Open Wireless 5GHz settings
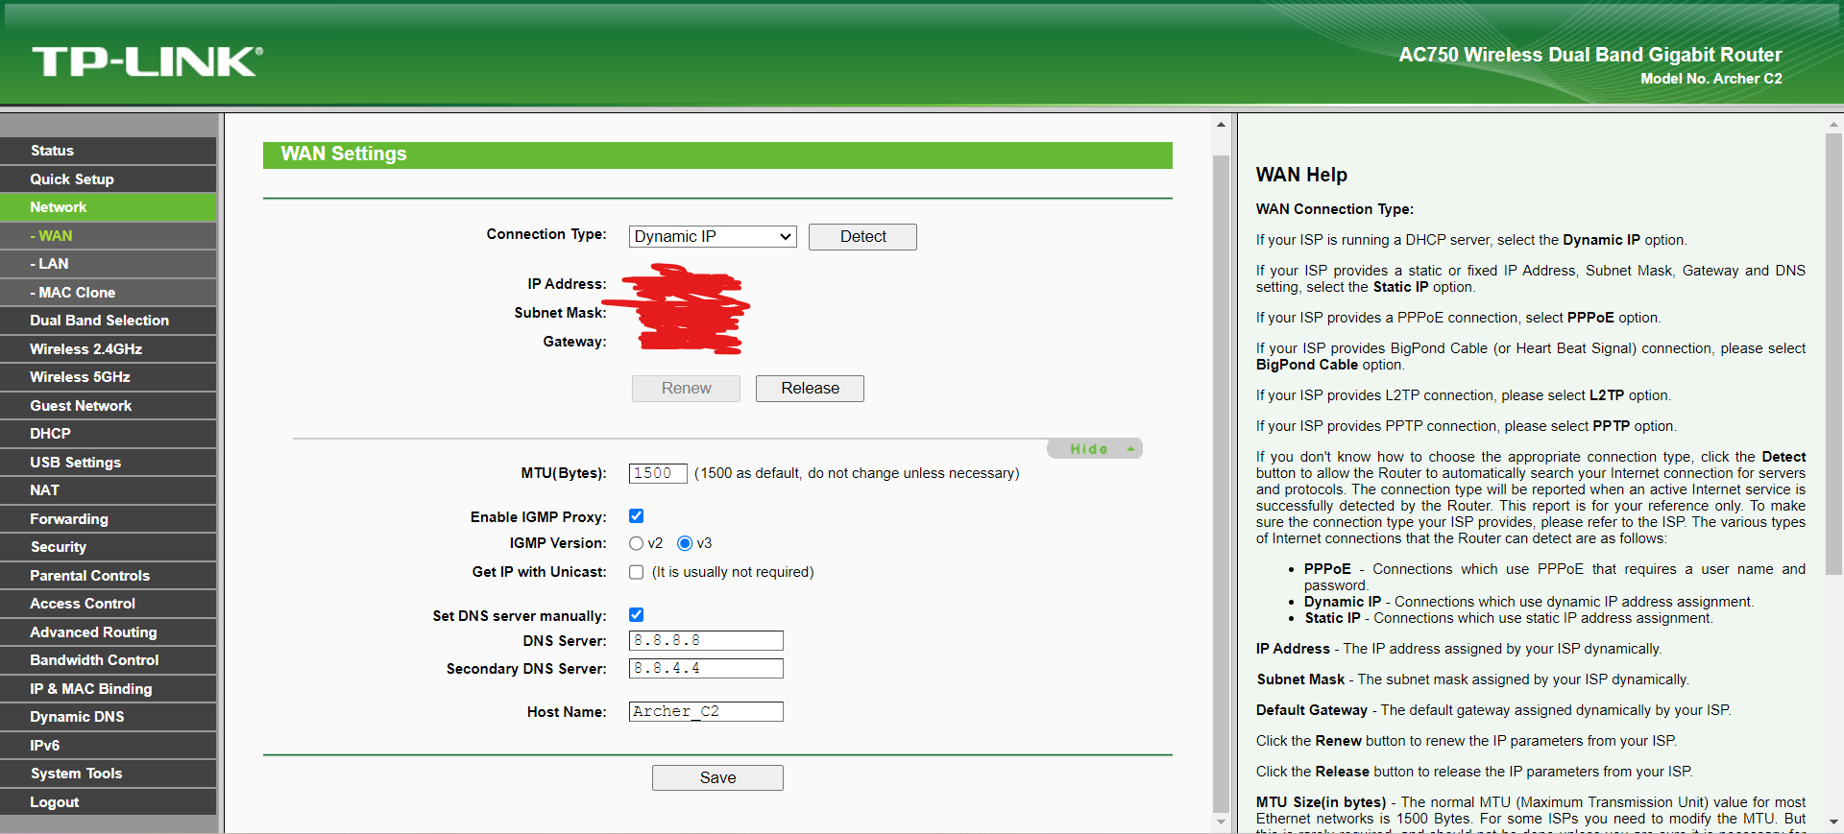The image size is (1844, 834). coord(109,377)
